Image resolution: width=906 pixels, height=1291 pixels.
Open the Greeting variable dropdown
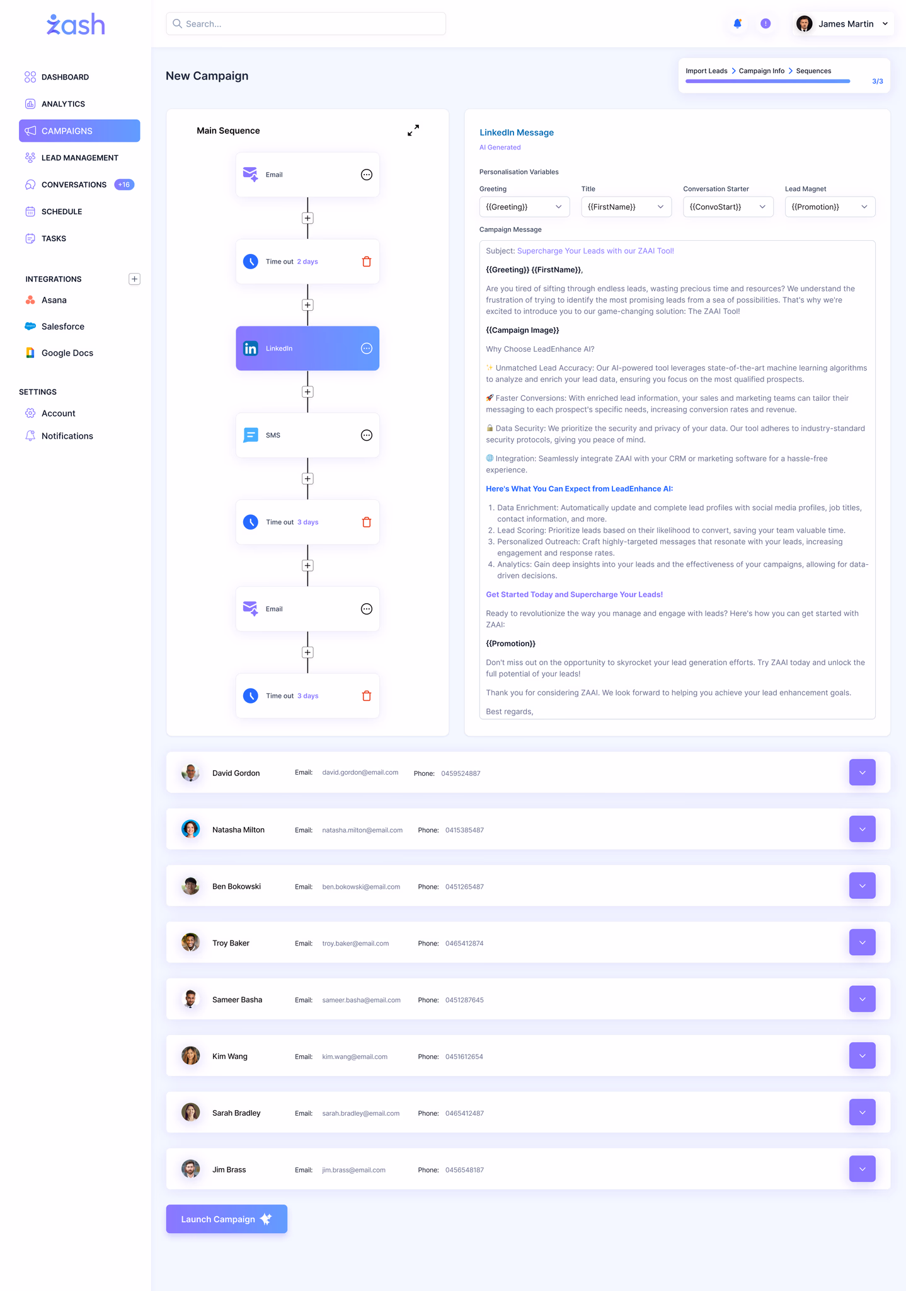click(524, 207)
